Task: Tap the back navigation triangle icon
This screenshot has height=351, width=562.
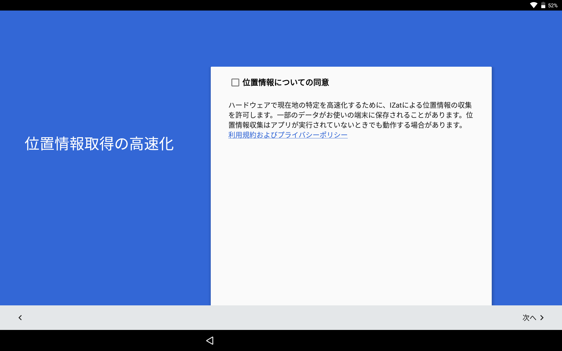Action: coord(210,340)
